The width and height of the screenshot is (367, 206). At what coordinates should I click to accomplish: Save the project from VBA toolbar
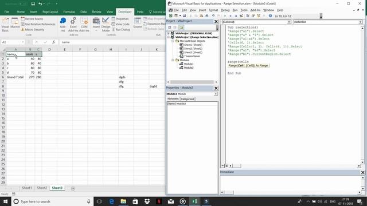(x=185, y=15)
